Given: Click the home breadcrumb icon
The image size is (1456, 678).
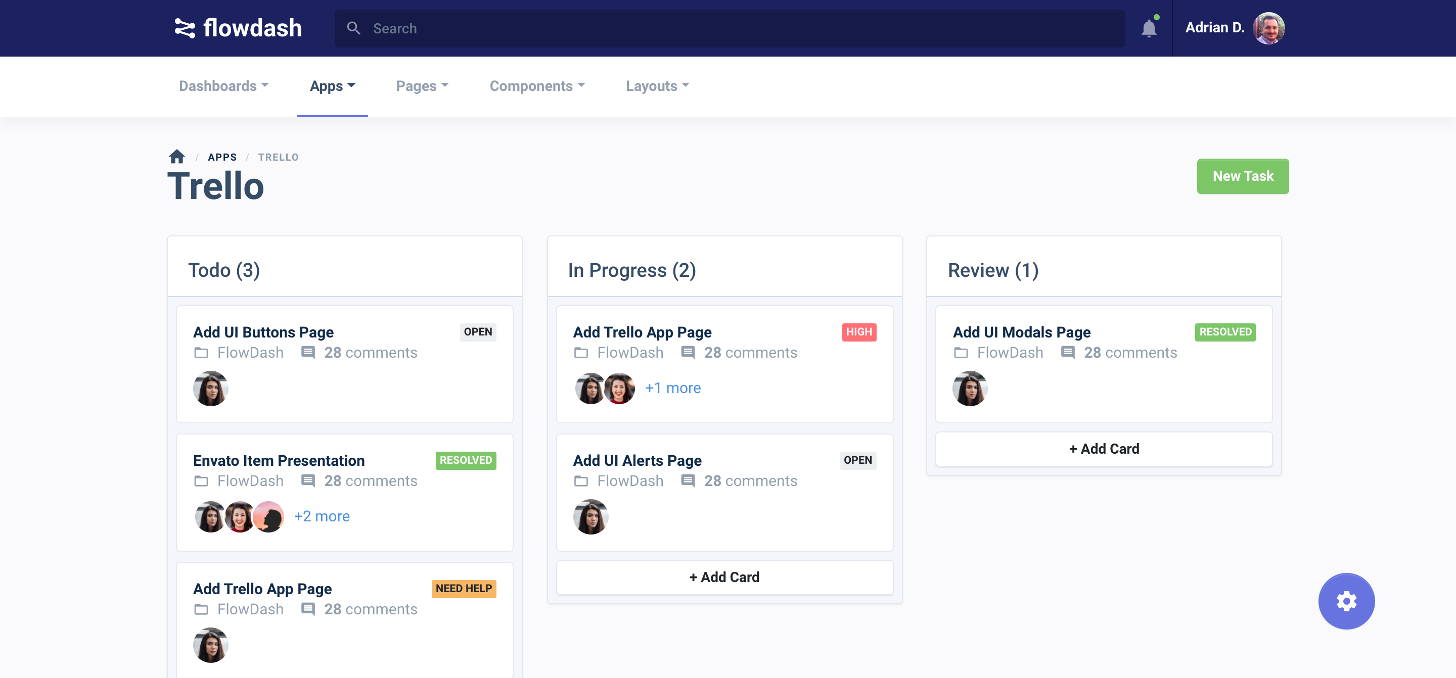Looking at the screenshot, I should [x=177, y=157].
